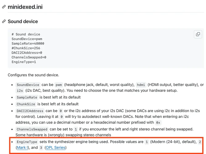The width and height of the screenshot is (206, 154).
Task: Follow the OPL Series link
Action: click(x=56, y=148)
